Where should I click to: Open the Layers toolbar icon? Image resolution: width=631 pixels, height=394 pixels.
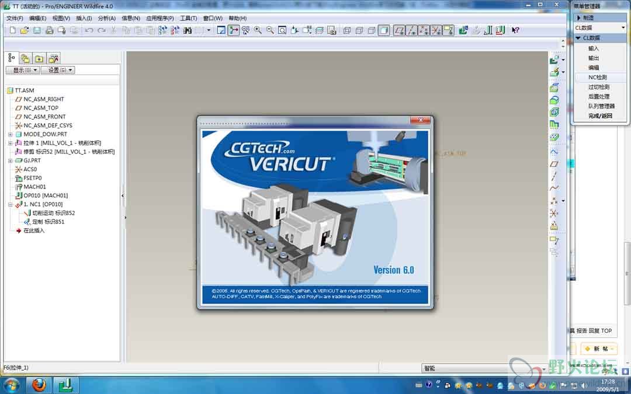click(319, 30)
